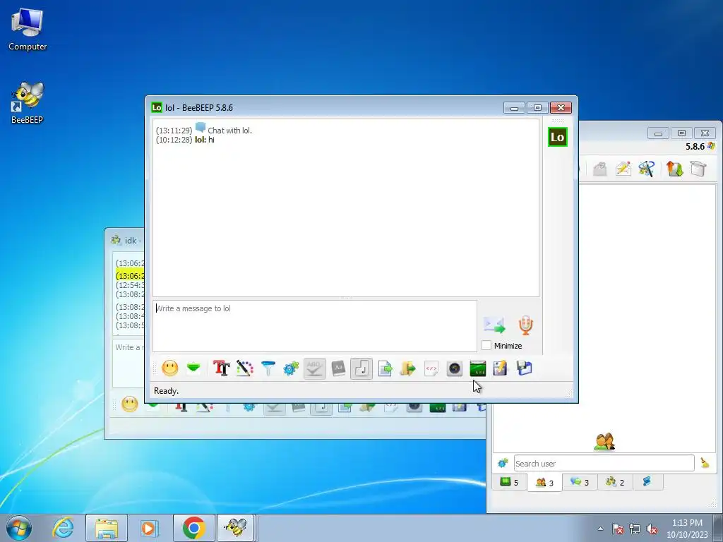Image resolution: width=723 pixels, height=542 pixels.
Task: Click the muted speaker tray icon
Action: pyautogui.click(x=652, y=529)
